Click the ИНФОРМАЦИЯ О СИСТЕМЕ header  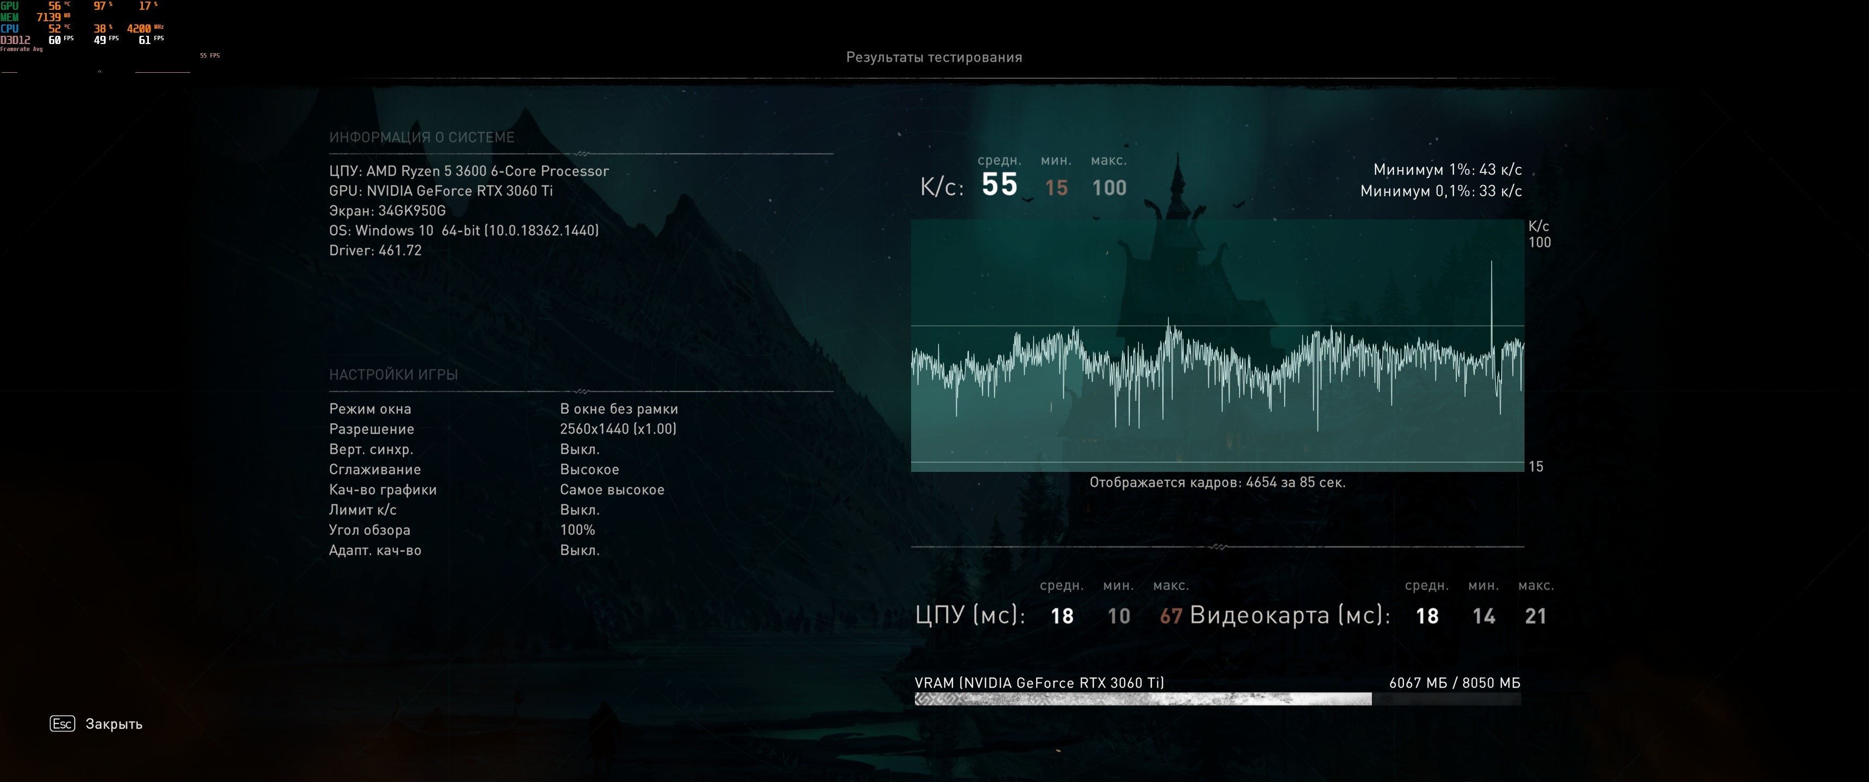point(422,137)
